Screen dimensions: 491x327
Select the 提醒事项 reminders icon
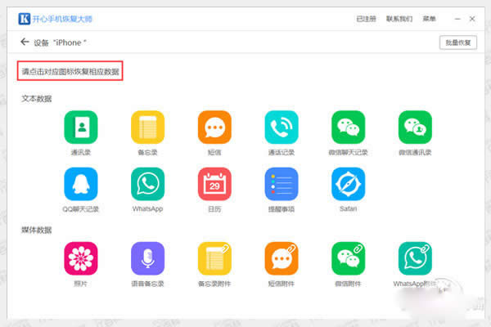point(282,184)
